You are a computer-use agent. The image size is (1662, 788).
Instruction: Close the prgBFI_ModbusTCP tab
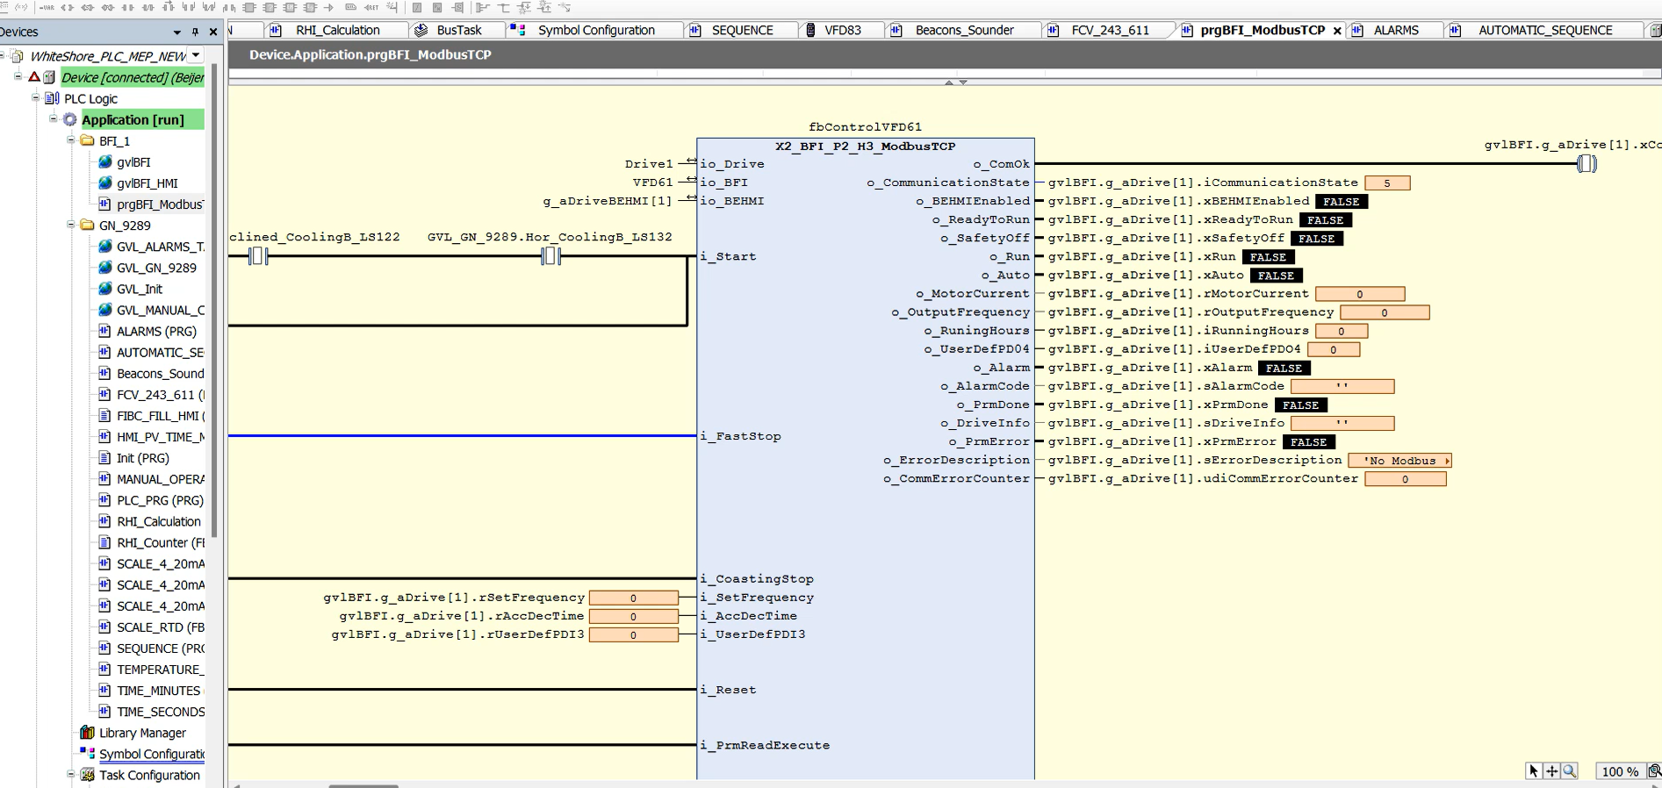click(1337, 31)
